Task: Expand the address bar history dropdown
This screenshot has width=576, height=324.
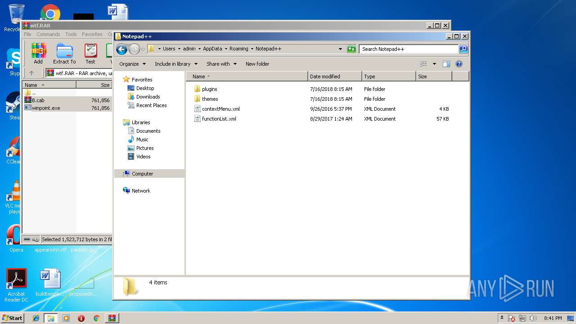Action: (x=340, y=49)
